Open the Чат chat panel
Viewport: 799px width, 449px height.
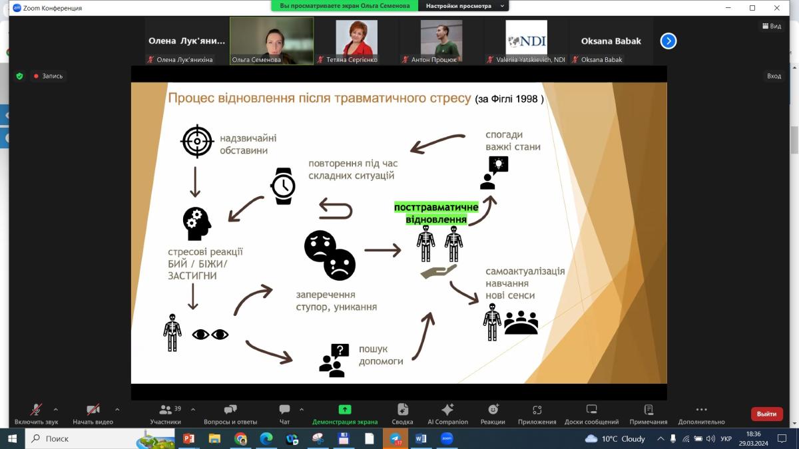tap(284, 414)
